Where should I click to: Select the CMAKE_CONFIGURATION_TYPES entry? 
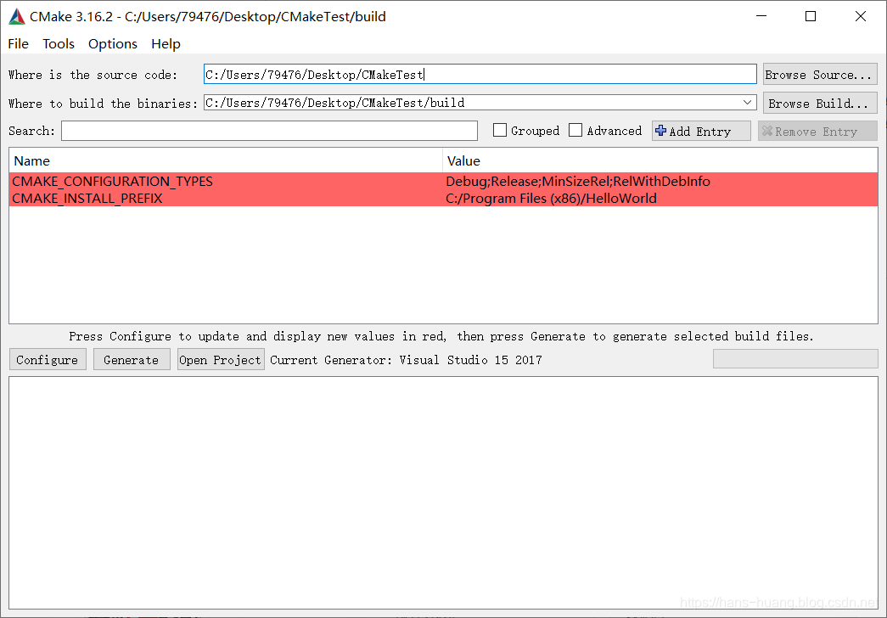[255, 181]
